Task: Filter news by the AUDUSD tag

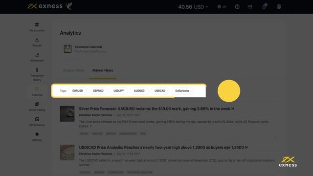Action: 139,91
